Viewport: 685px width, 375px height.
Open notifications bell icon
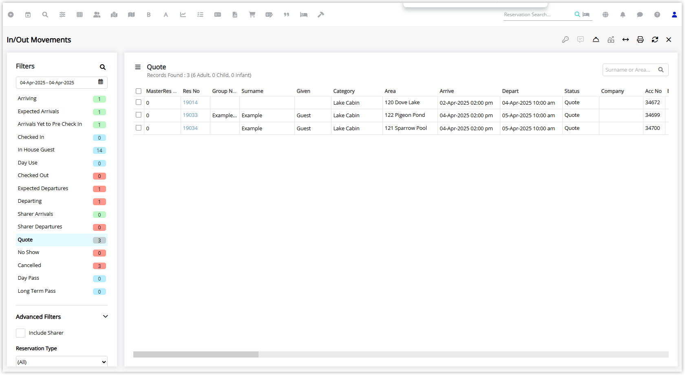point(623,15)
